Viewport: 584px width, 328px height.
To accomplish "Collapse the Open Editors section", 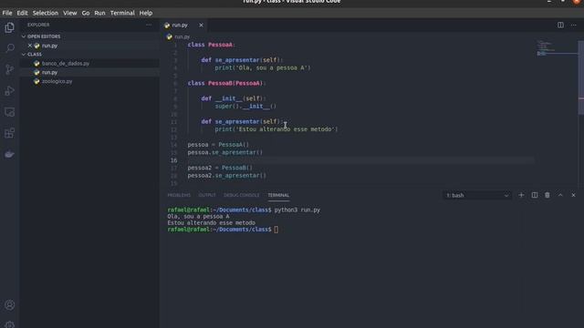I will pos(89,36).
